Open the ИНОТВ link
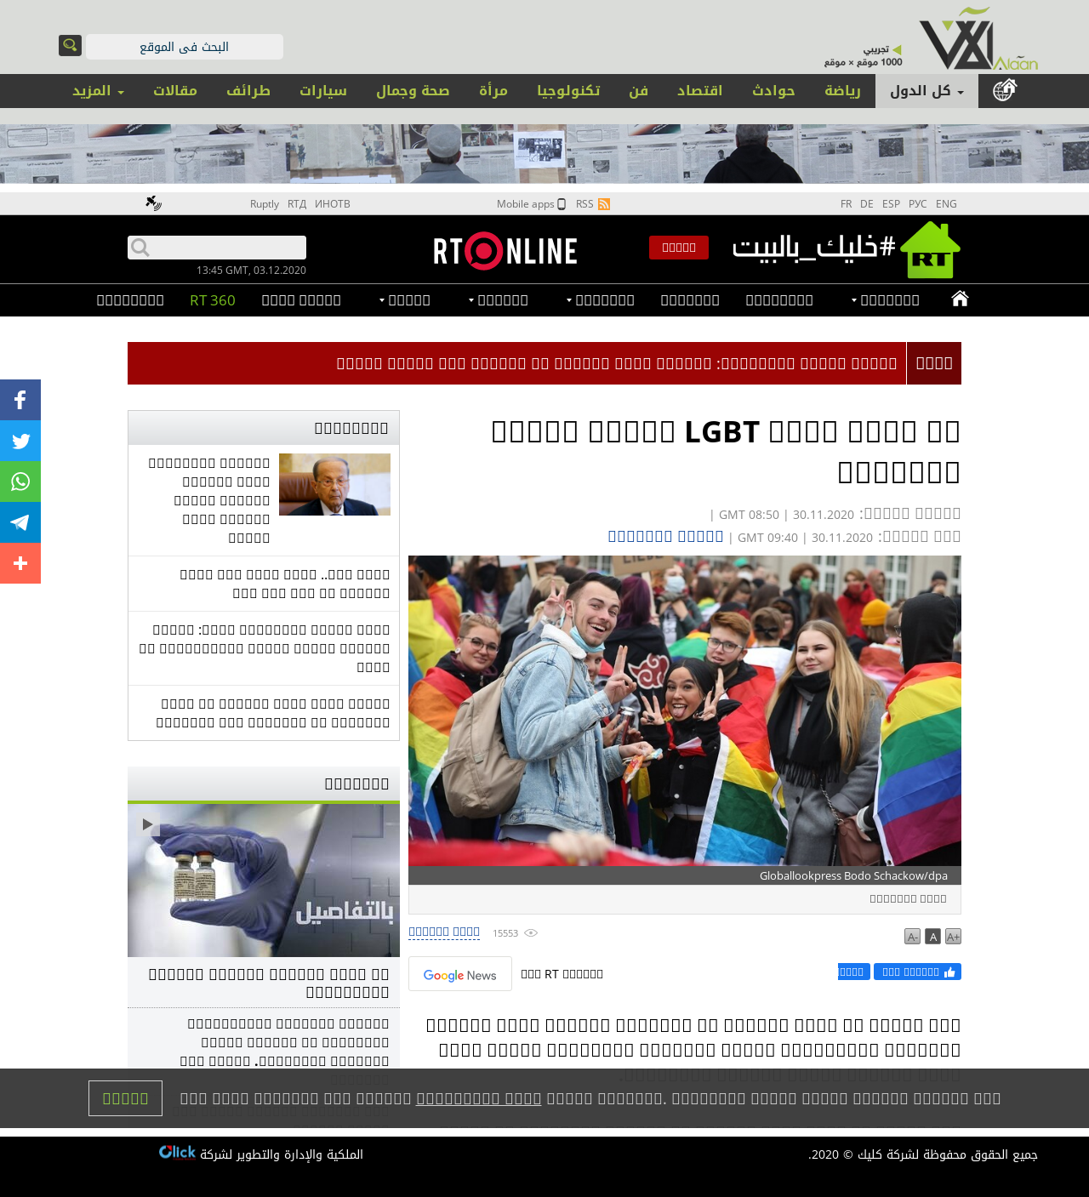Viewport: 1089px width, 1197px height. tap(333, 204)
